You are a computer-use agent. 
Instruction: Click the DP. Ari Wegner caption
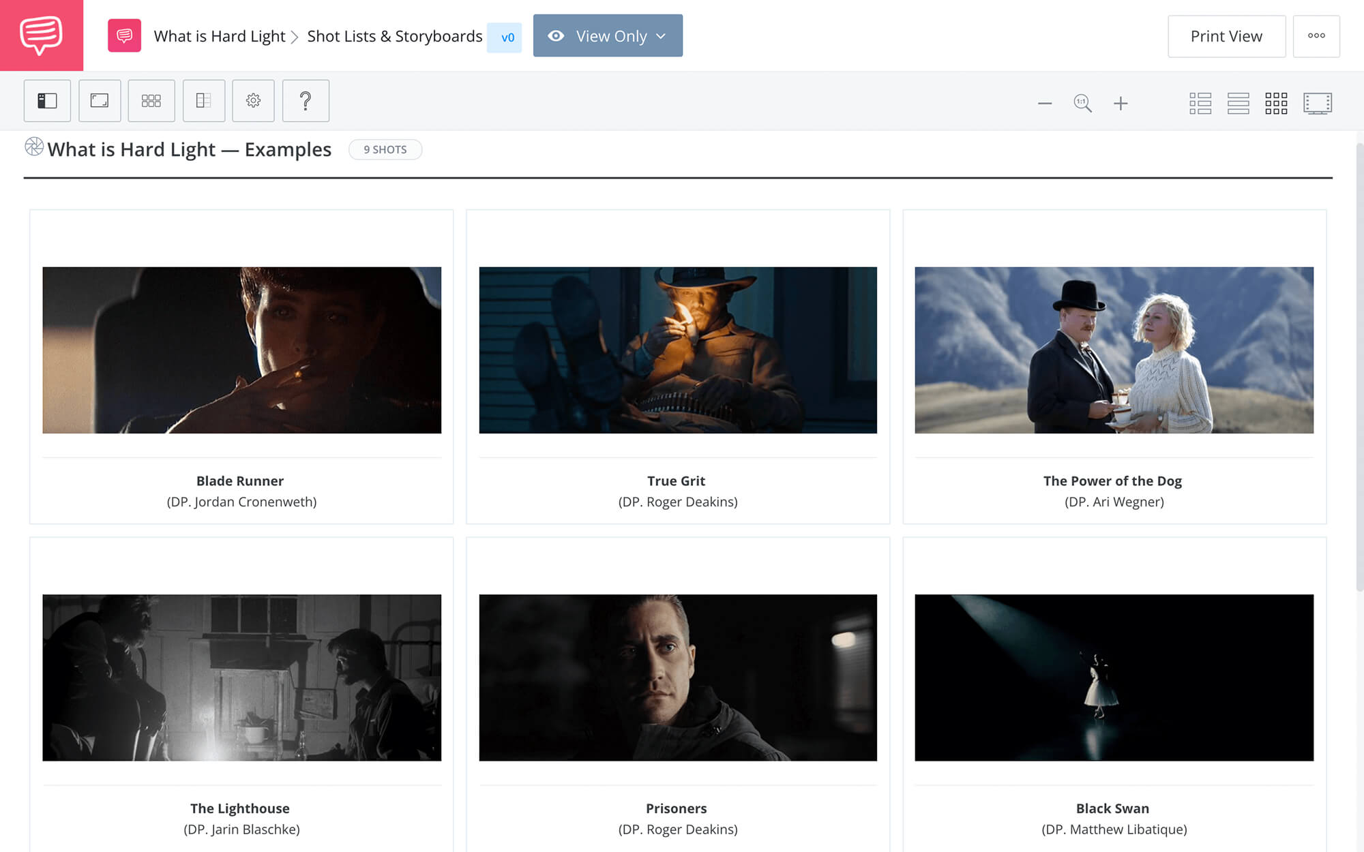[1114, 502]
